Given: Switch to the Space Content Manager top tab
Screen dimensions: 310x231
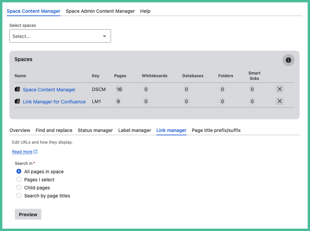Looking at the screenshot, I should [33, 11].
